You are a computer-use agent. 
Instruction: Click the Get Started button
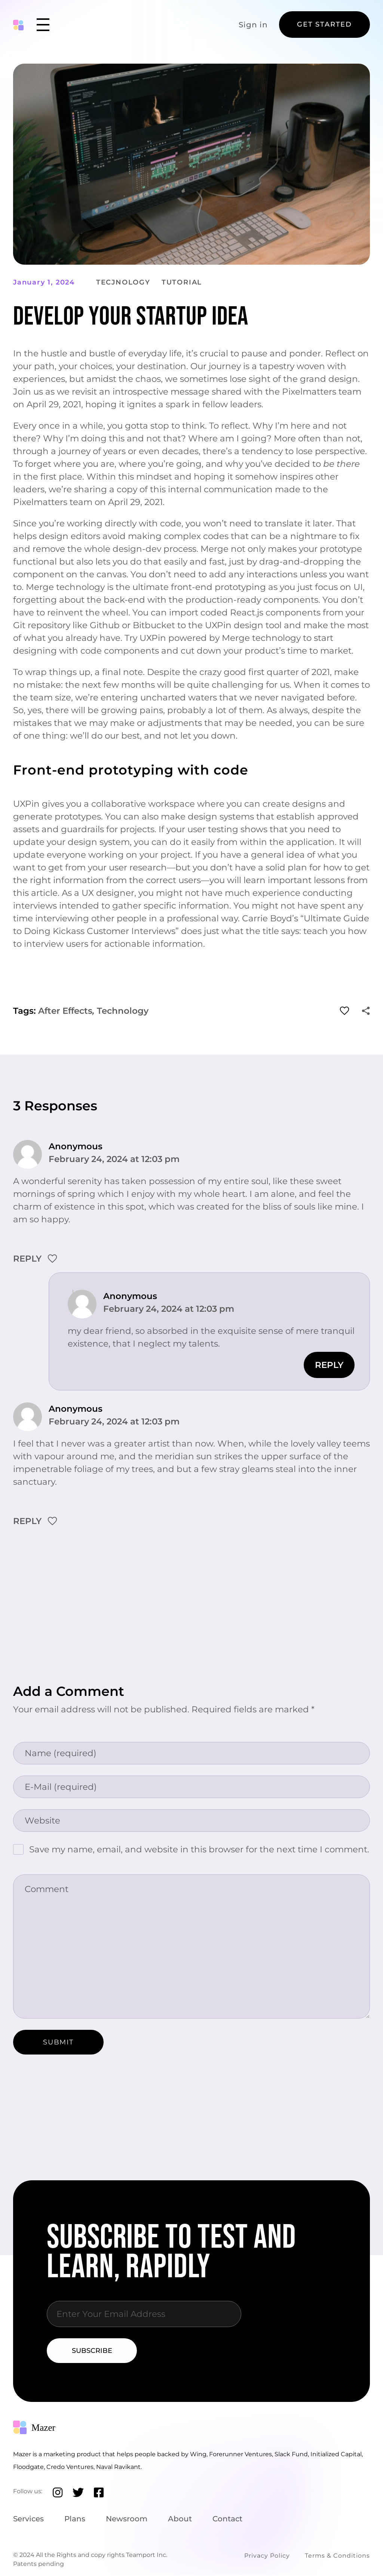(324, 24)
